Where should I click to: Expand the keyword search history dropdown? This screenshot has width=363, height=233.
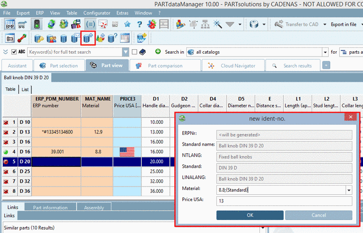pos(126,52)
